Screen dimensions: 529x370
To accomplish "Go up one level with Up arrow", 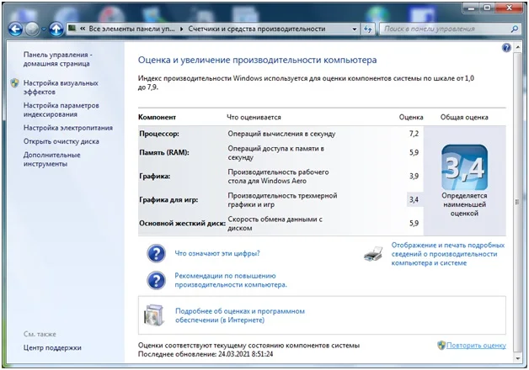I will tap(56, 29).
